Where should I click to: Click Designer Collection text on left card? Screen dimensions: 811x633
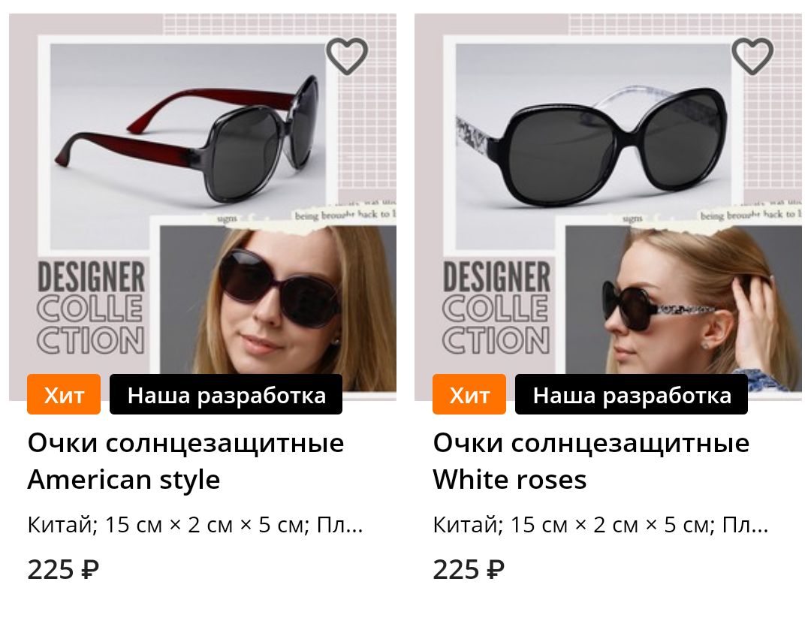[91, 308]
